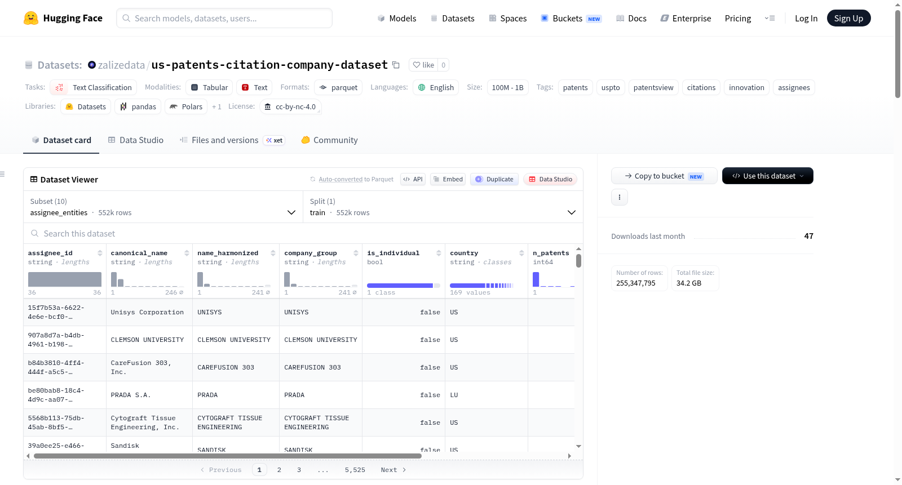
Task: Open Enterprise in the navigation bar
Action: (686, 18)
